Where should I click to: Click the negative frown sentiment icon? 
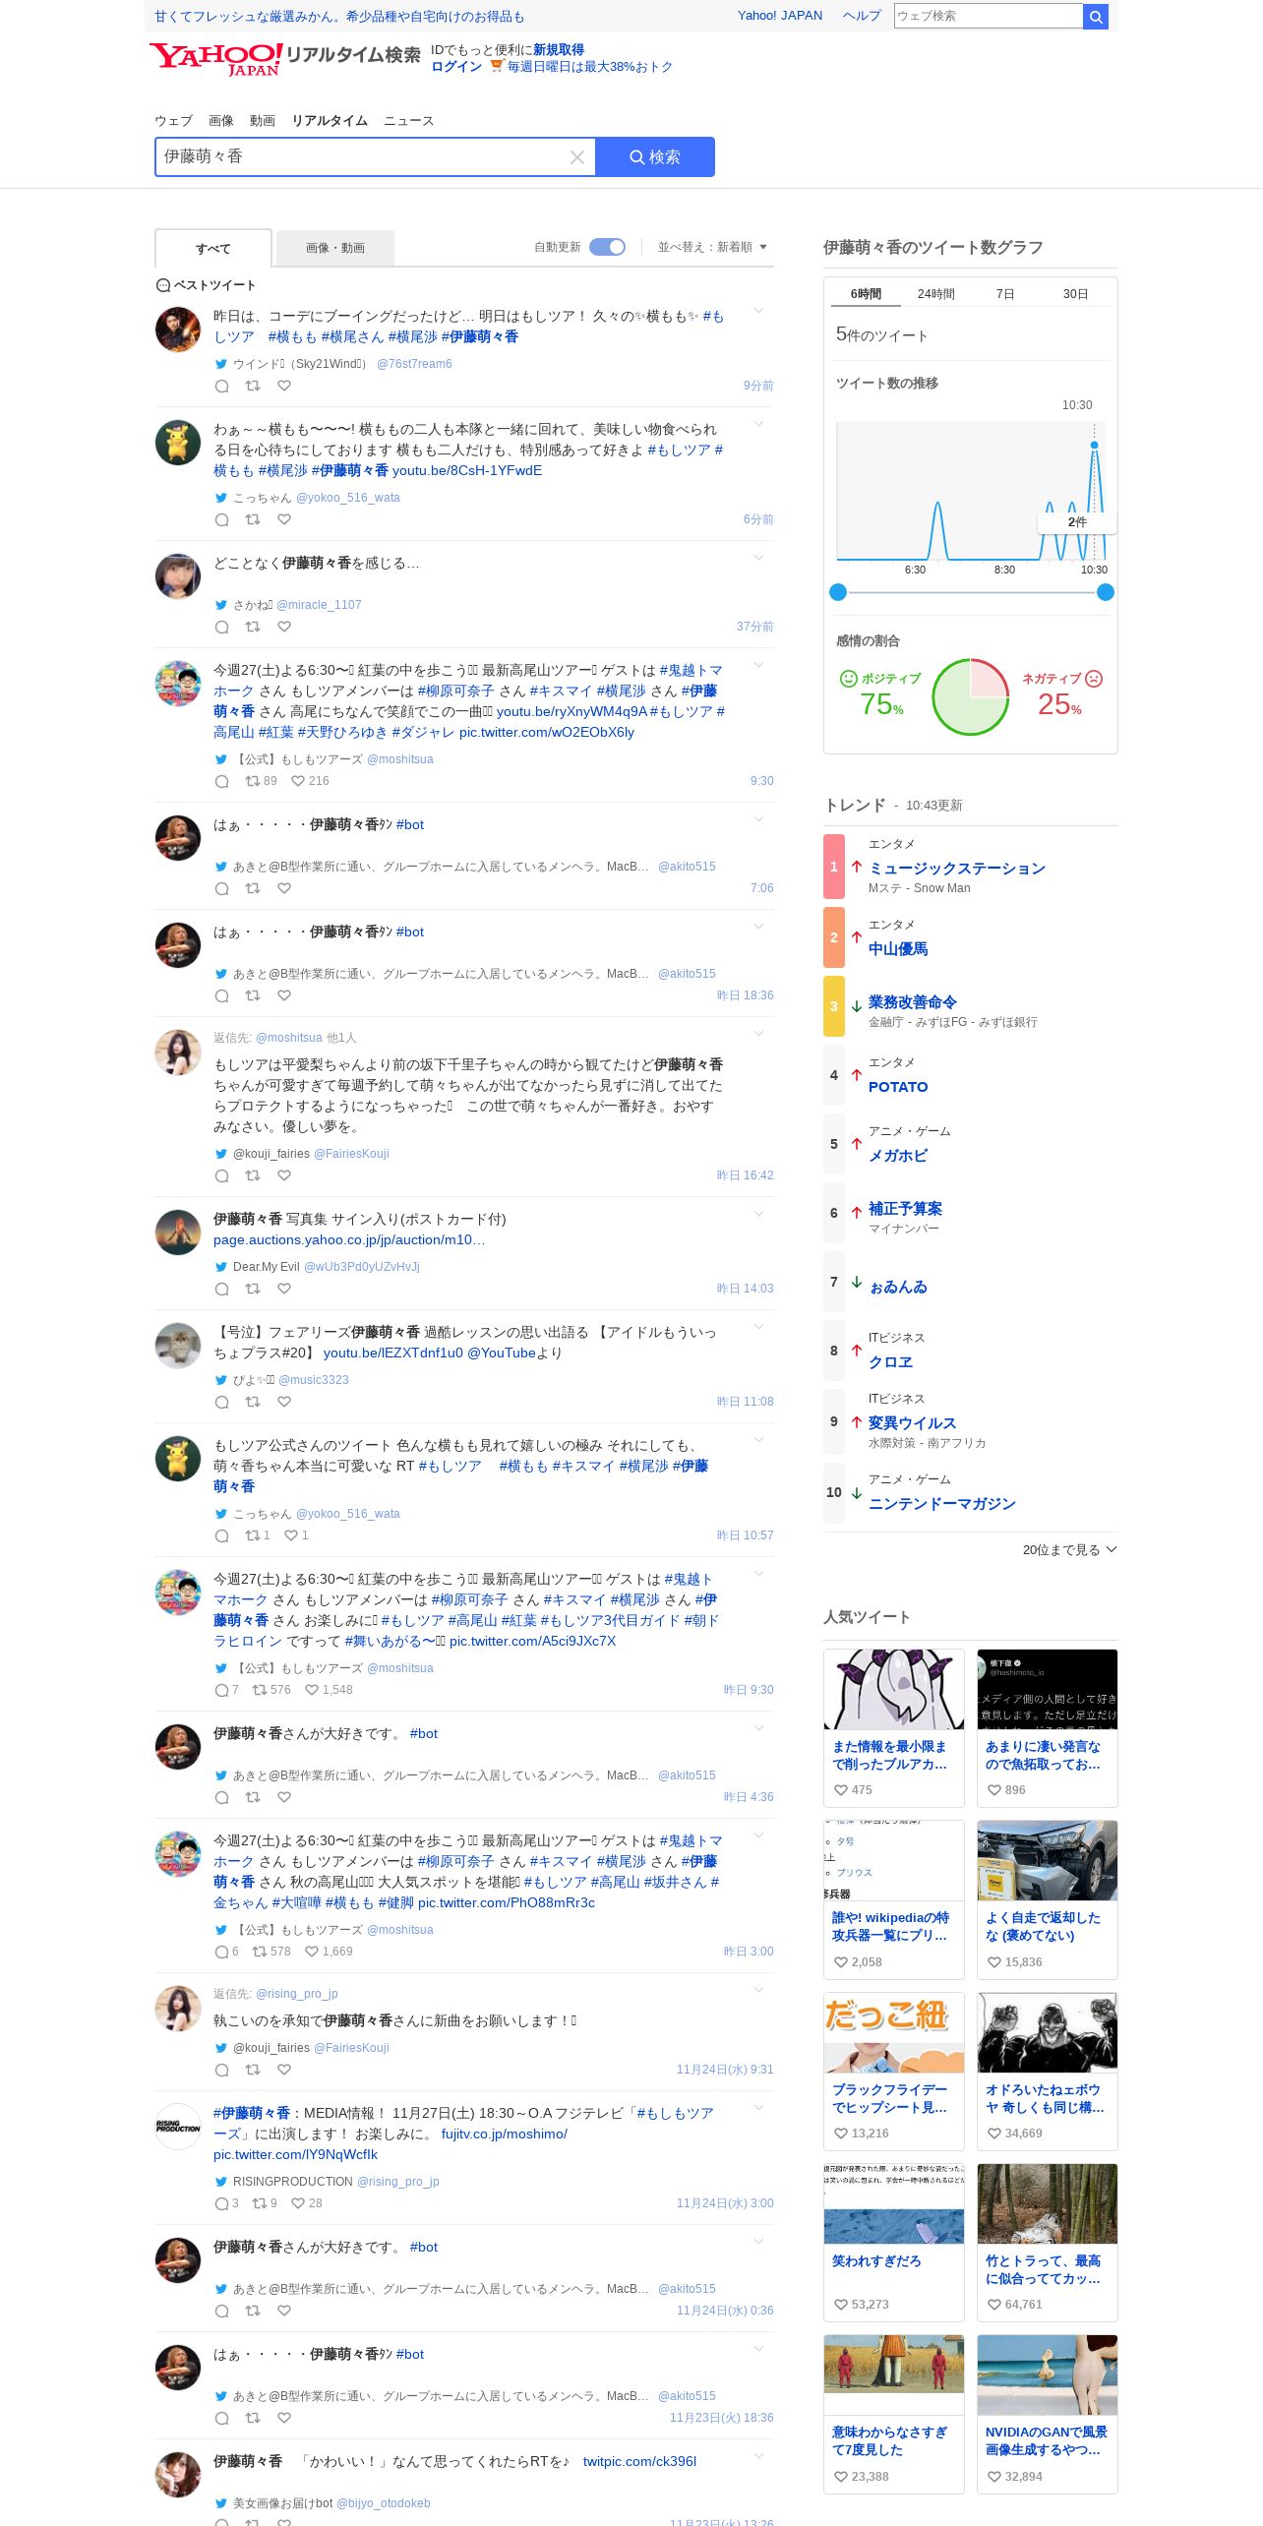tap(1094, 679)
